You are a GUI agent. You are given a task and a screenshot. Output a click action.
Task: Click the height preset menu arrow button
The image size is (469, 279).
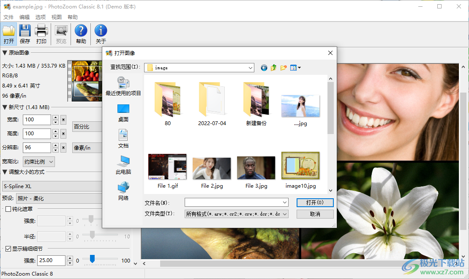63,134
